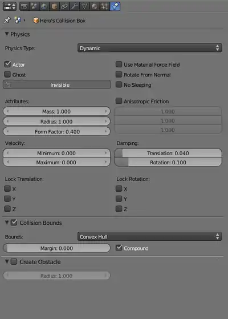The width and height of the screenshot is (228, 319).
Task: Open the World properties tab
Action: (x=44, y=6)
